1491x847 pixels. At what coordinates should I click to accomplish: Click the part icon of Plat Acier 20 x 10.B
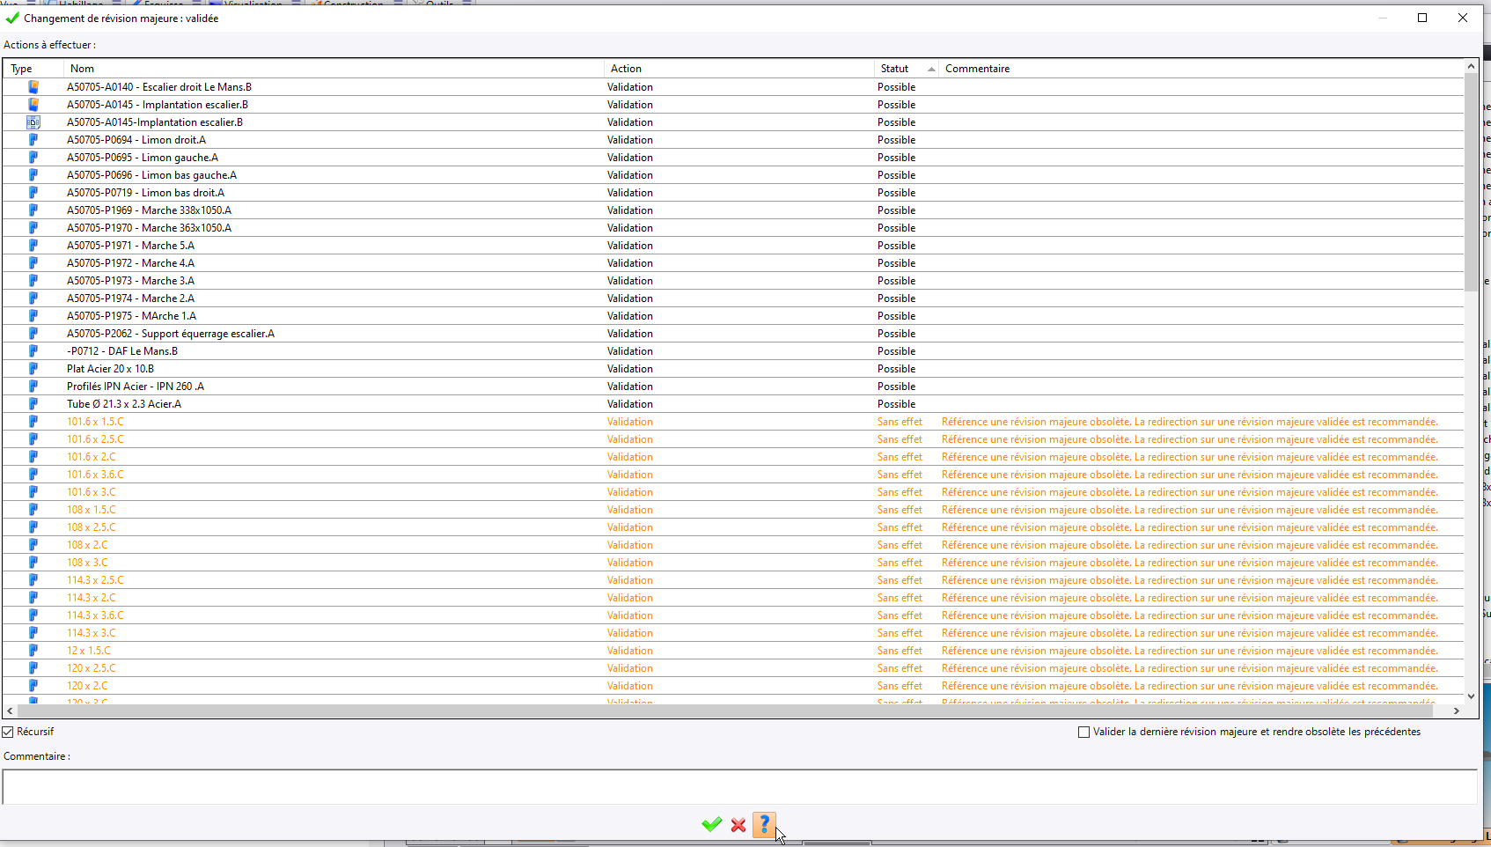pos(33,369)
